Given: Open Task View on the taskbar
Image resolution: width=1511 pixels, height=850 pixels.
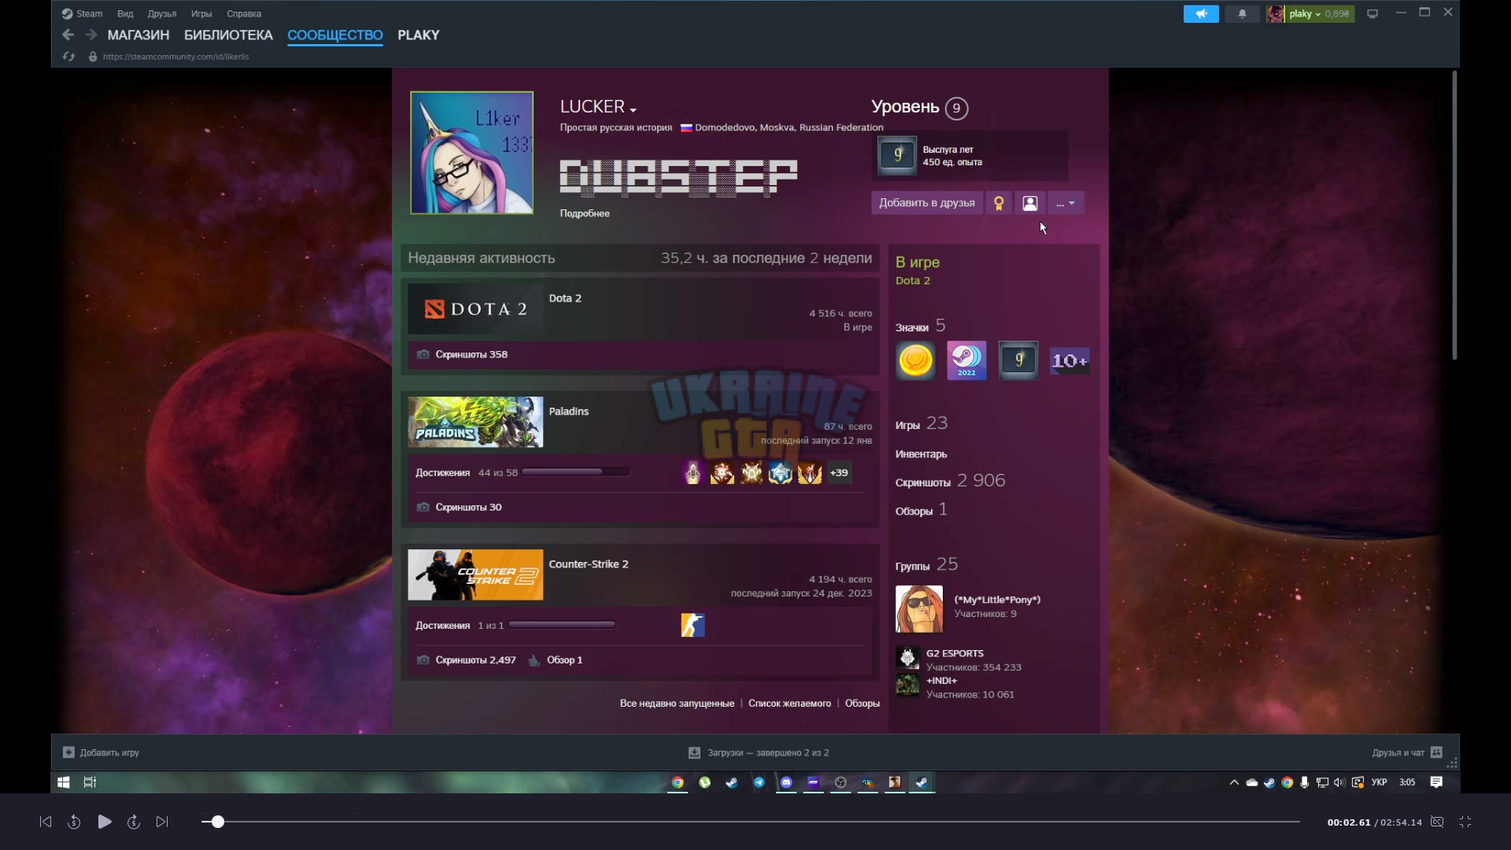Looking at the screenshot, I should pyautogui.click(x=90, y=782).
